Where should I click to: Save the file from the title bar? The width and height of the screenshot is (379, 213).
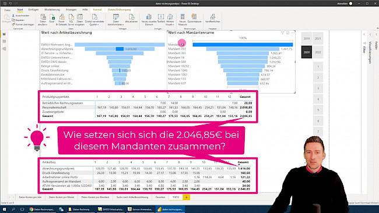click(x=5, y=3)
